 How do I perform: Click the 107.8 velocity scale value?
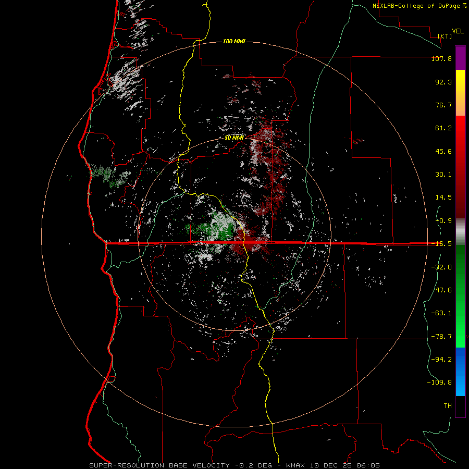pos(441,58)
